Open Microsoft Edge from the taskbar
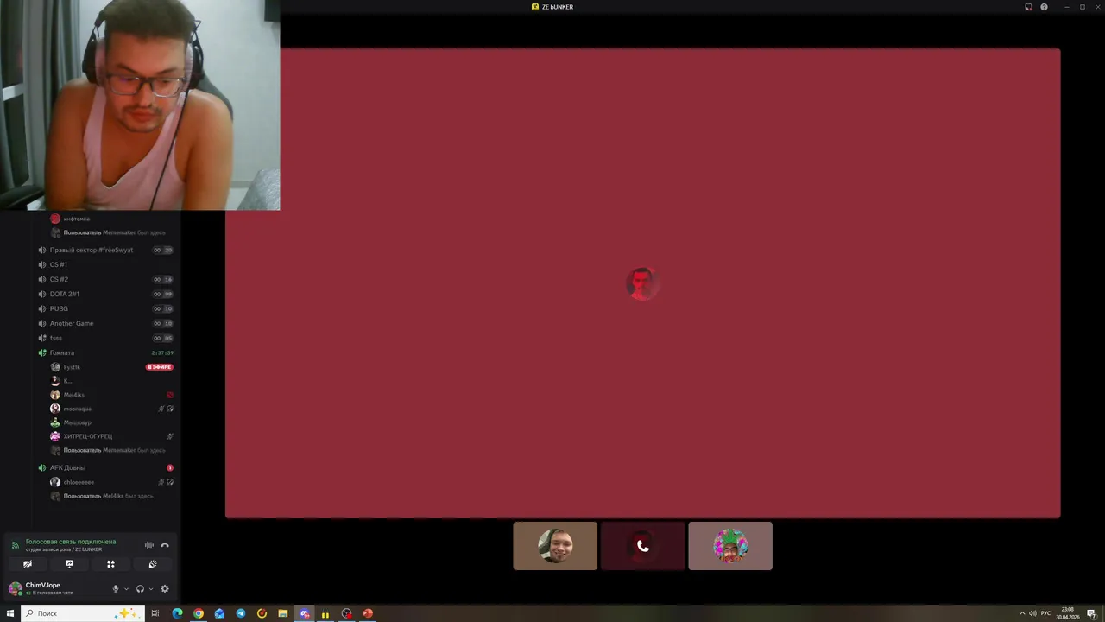1105x622 pixels. point(177,613)
